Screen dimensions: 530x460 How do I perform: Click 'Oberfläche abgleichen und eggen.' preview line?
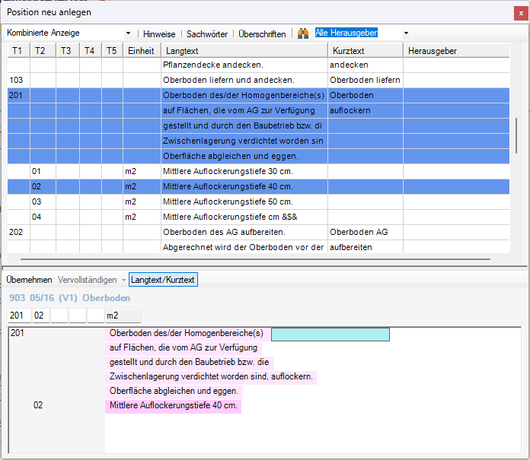pos(174,391)
